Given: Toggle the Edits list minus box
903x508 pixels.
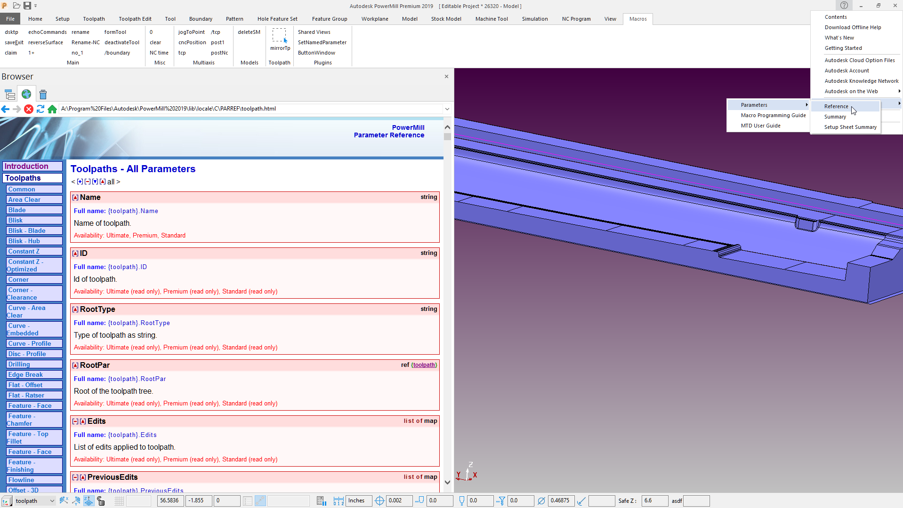Looking at the screenshot, I should coord(75,421).
